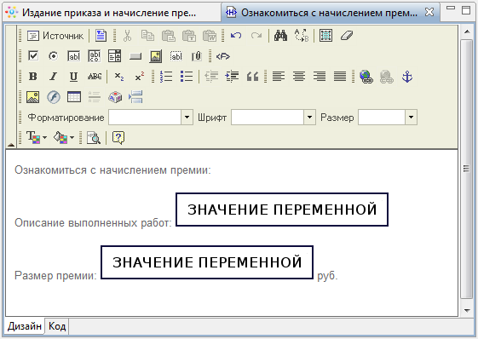Insert an anchor
This screenshot has width=478, height=339.
[407, 77]
